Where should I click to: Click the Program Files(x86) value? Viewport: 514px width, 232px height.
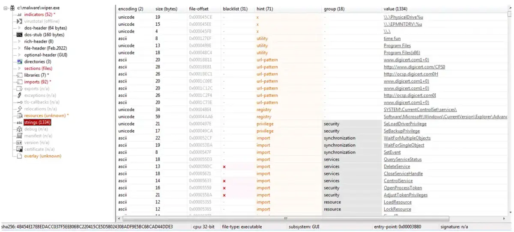pyautogui.click(x=401, y=53)
